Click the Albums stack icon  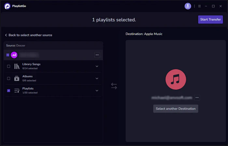click(17, 79)
